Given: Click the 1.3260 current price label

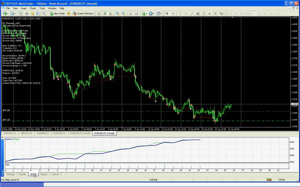Looking at the screenshot, I should [x=294, y=104].
